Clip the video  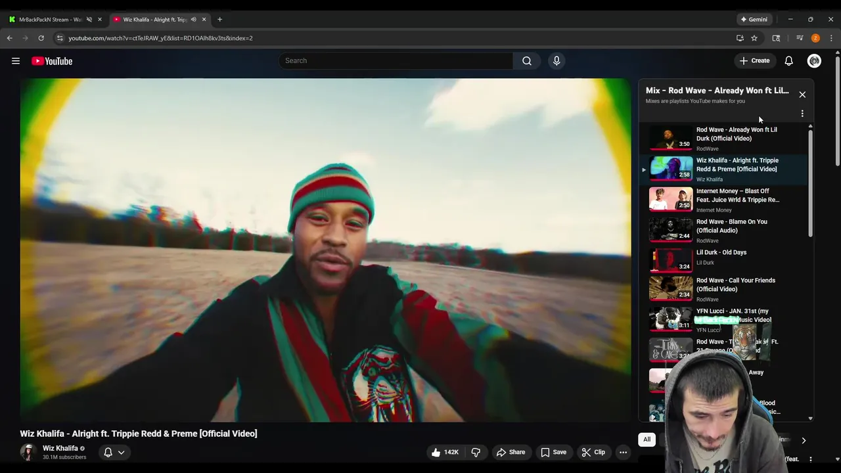point(593,452)
